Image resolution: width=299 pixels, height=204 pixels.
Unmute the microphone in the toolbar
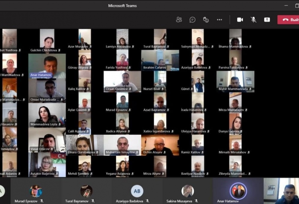(x=253, y=20)
